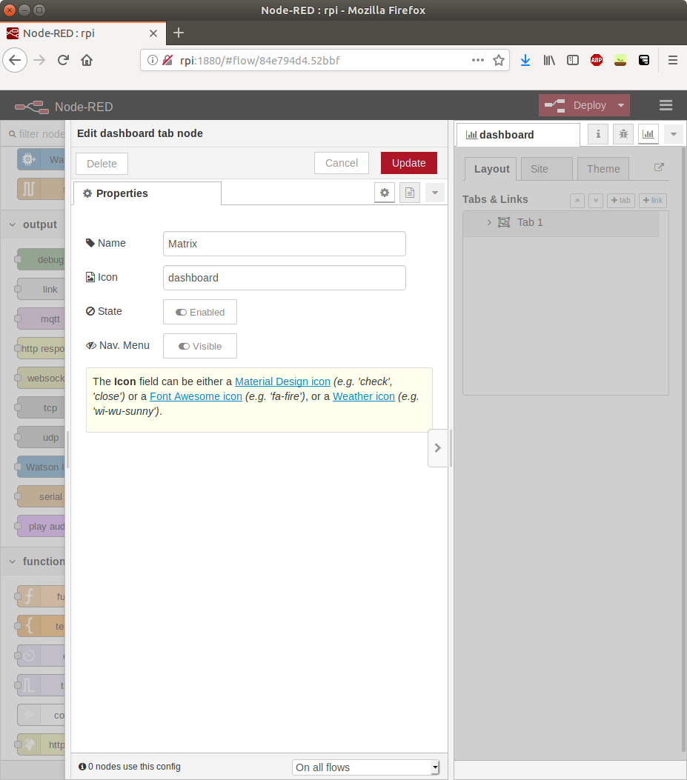Screen dimensions: 687x780
Task: Select the dashboard chart sidebar icon
Action: point(648,134)
